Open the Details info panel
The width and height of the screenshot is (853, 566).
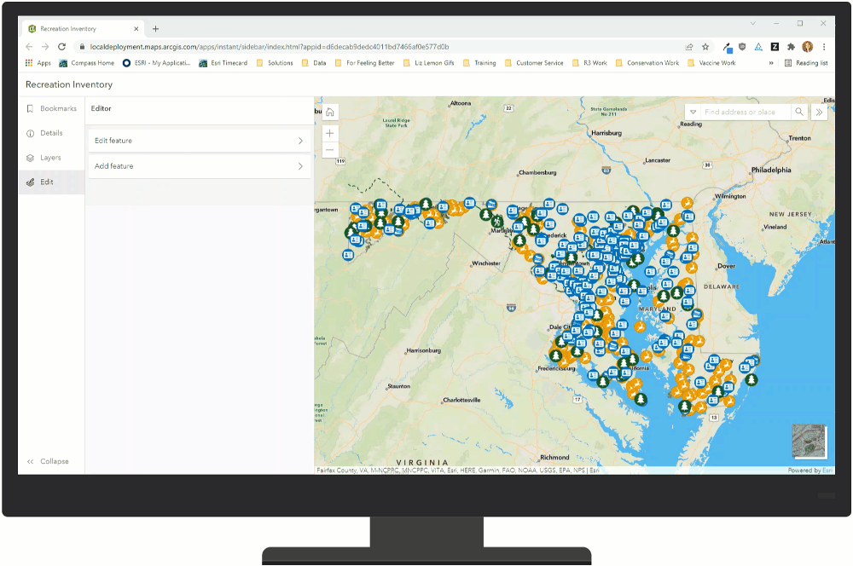32,133
